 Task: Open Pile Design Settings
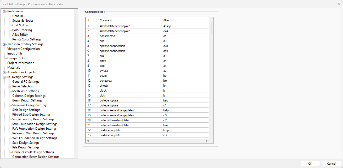26,147
